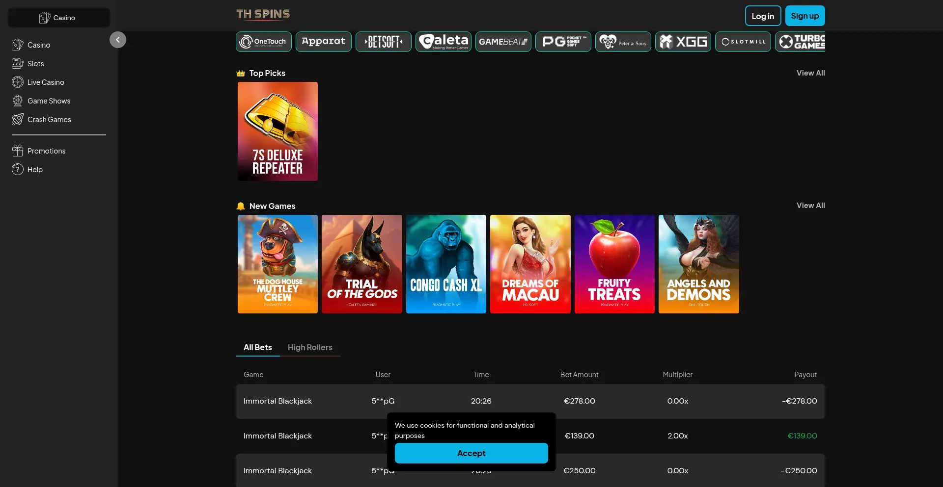View all Top Picks games
This screenshot has width=943, height=487.
(x=810, y=73)
